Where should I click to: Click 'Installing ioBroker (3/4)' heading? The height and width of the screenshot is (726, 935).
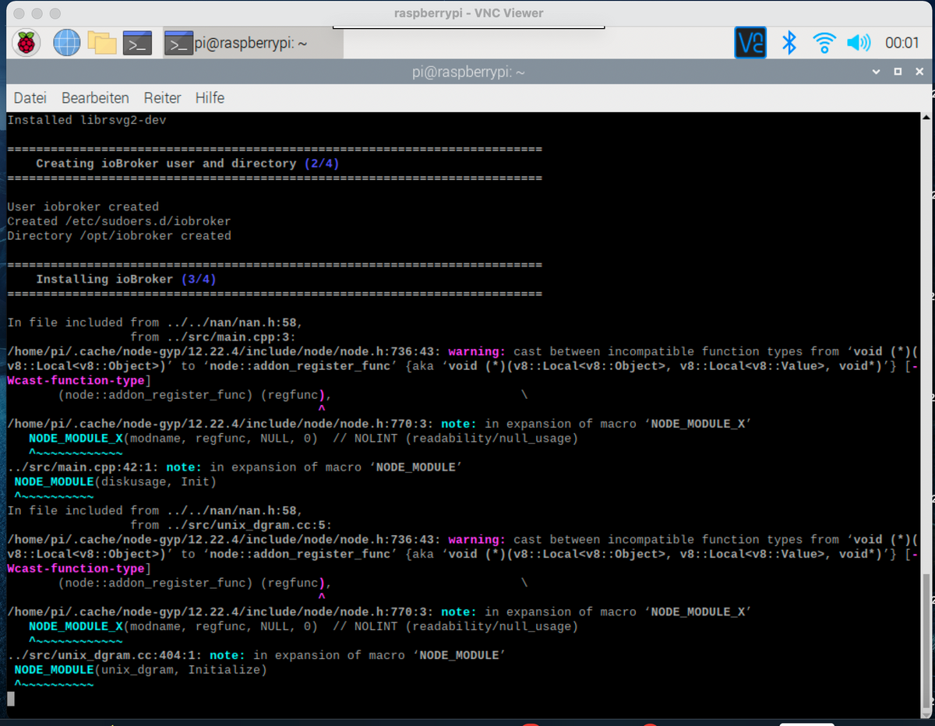[x=126, y=279]
